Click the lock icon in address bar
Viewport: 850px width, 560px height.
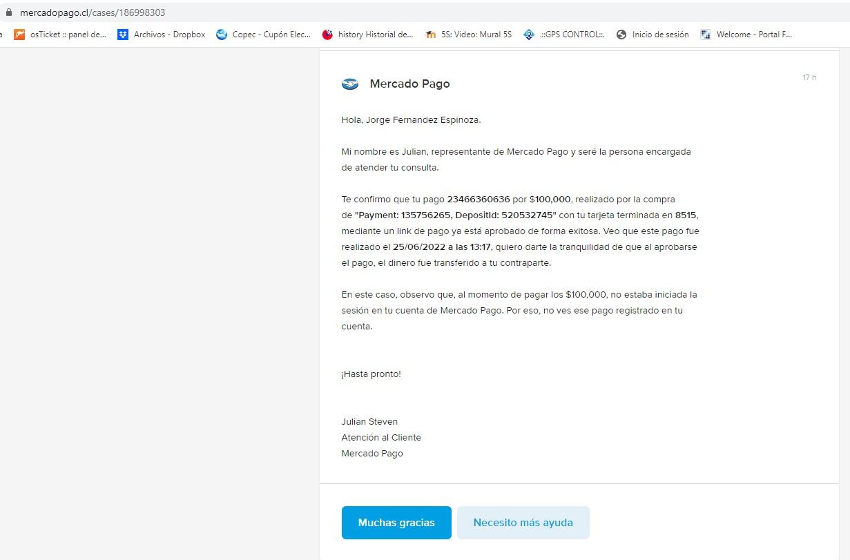9,12
